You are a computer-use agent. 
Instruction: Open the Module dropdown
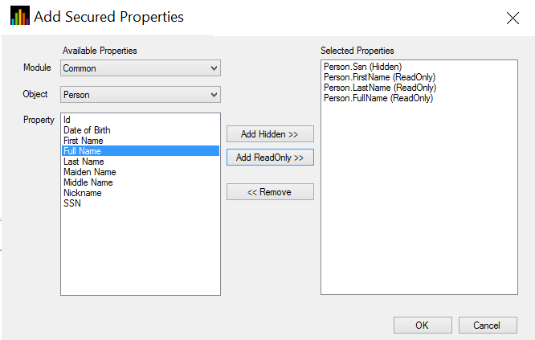coord(141,68)
